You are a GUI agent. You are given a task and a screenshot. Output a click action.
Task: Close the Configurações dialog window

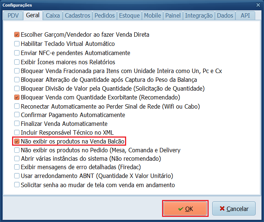(x=257, y=5)
